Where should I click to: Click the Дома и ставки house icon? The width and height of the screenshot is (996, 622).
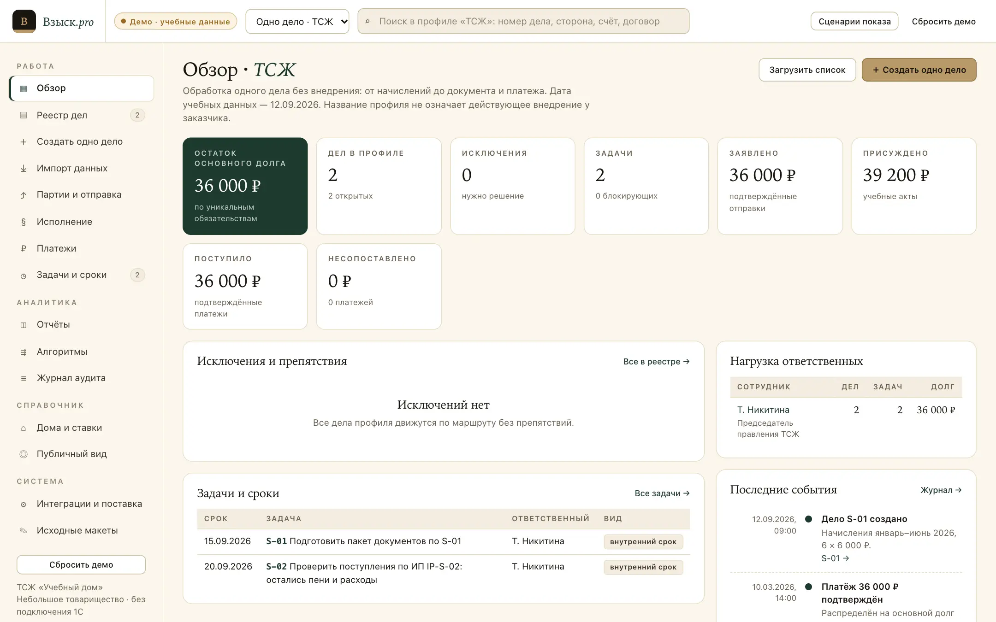point(24,428)
